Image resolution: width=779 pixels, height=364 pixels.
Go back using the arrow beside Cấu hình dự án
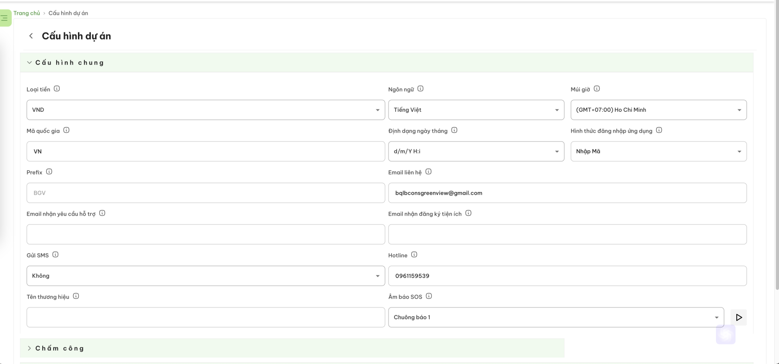[x=31, y=36]
